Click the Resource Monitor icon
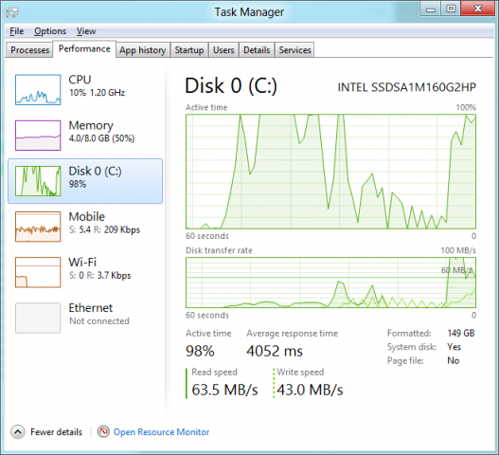499x455 pixels. coord(103,431)
